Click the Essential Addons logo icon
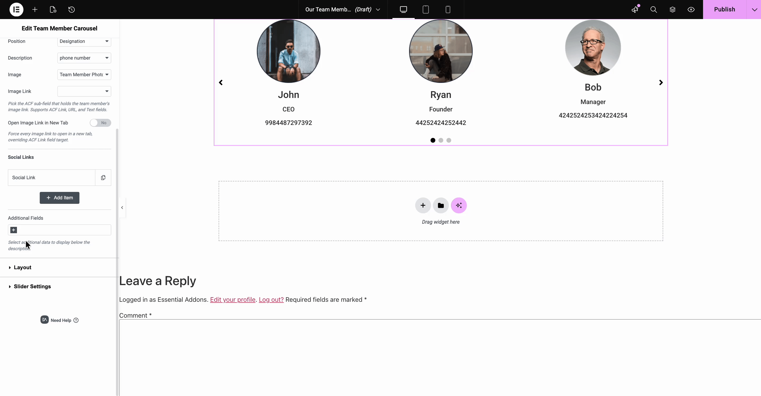The height and width of the screenshot is (396, 761). 44,319
